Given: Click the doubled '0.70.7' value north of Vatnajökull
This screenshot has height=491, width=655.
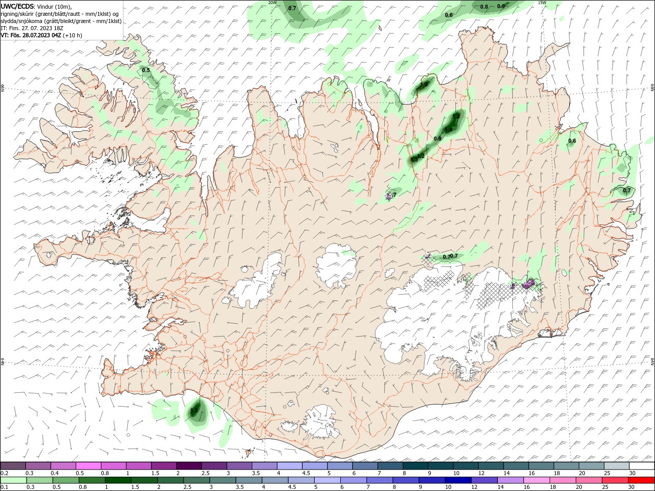Looking at the screenshot, I should coord(450,256).
